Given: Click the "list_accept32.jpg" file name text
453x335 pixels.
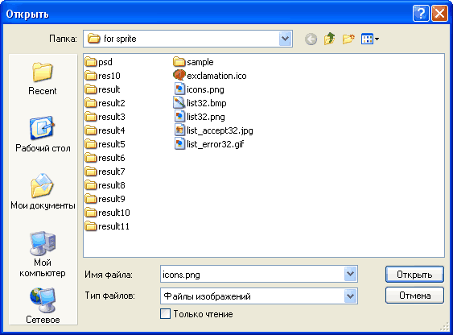Looking at the screenshot, I should coord(220,130).
